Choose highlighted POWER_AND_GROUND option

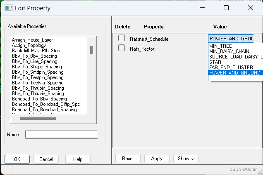[235, 73]
